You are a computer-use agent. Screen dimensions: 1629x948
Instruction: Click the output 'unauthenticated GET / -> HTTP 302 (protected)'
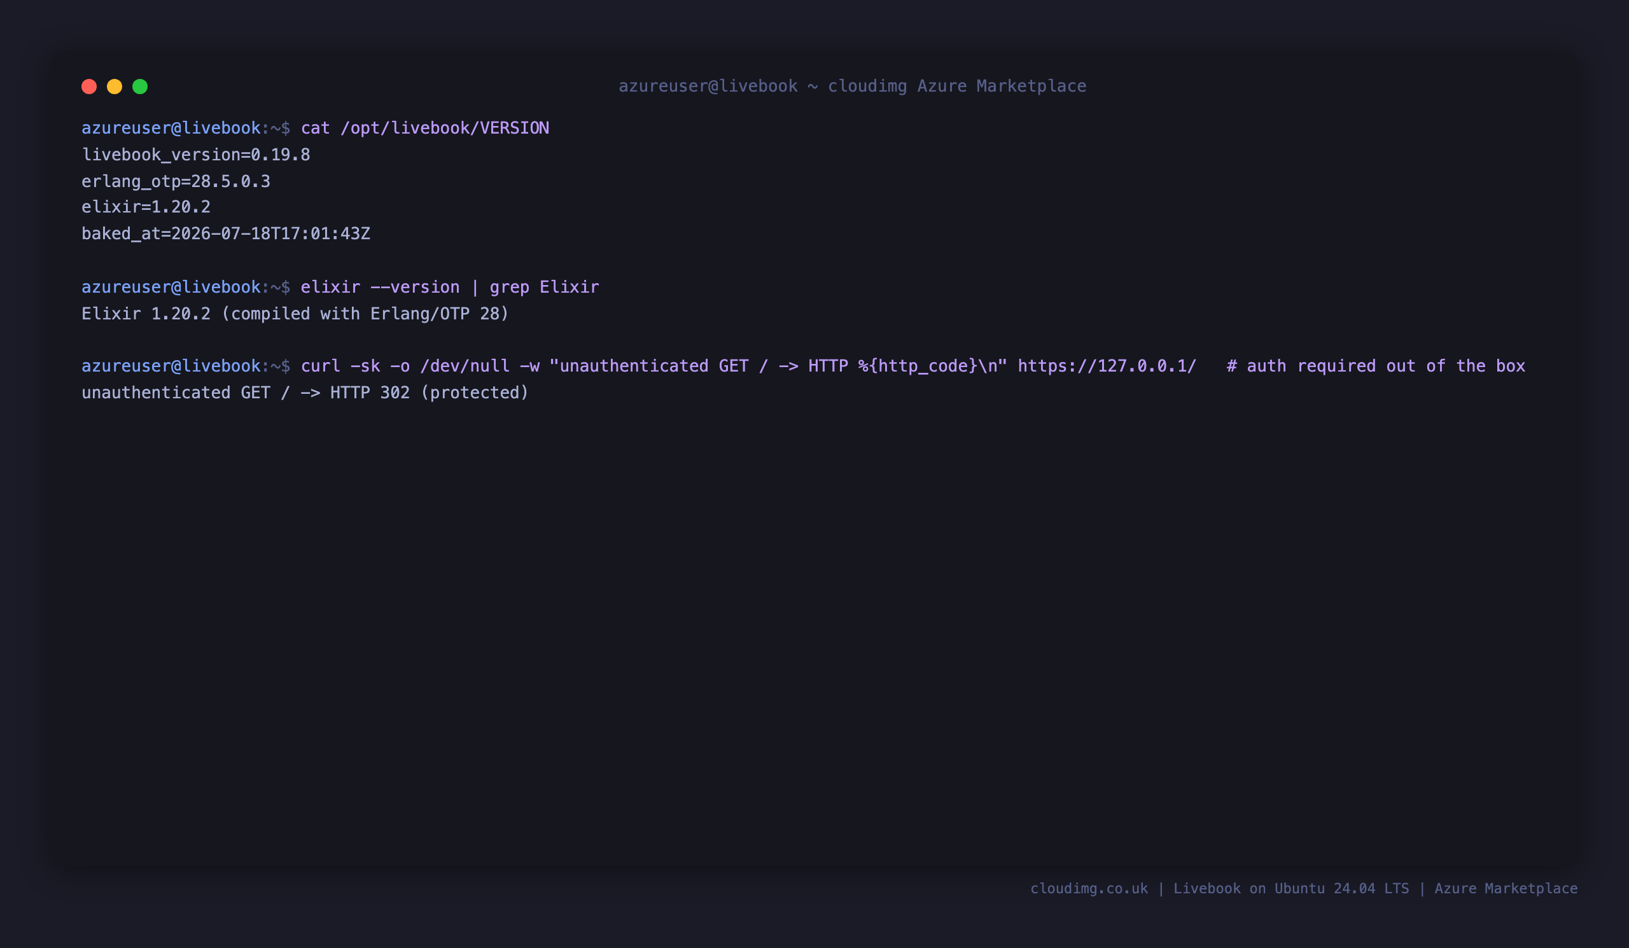(305, 393)
